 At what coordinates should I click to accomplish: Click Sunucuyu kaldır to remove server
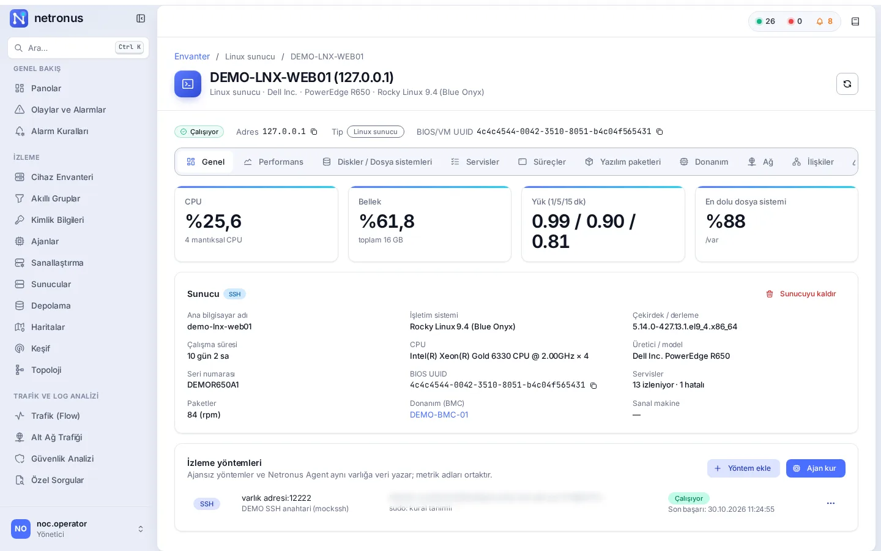click(801, 294)
